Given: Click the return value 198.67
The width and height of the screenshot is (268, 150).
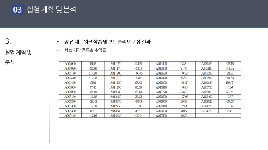Looking at the screenshot, I should click(229, 82).
